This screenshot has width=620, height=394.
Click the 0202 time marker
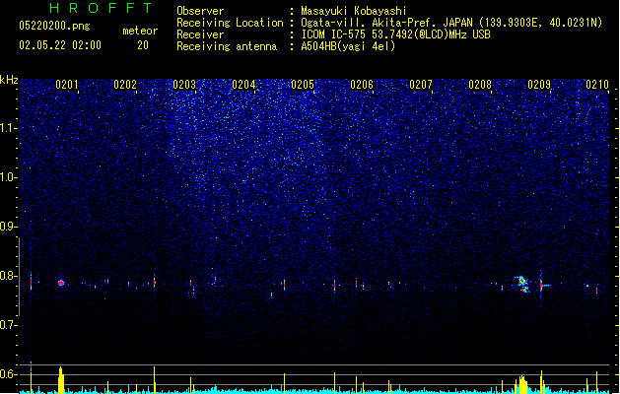click(125, 85)
